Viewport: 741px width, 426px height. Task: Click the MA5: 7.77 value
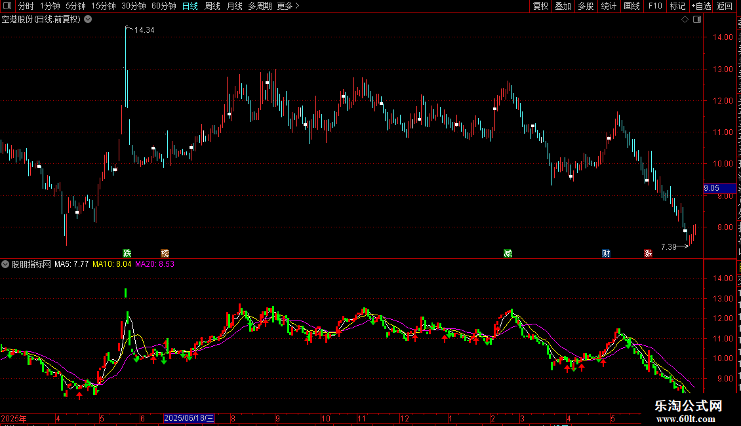tap(71, 264)
